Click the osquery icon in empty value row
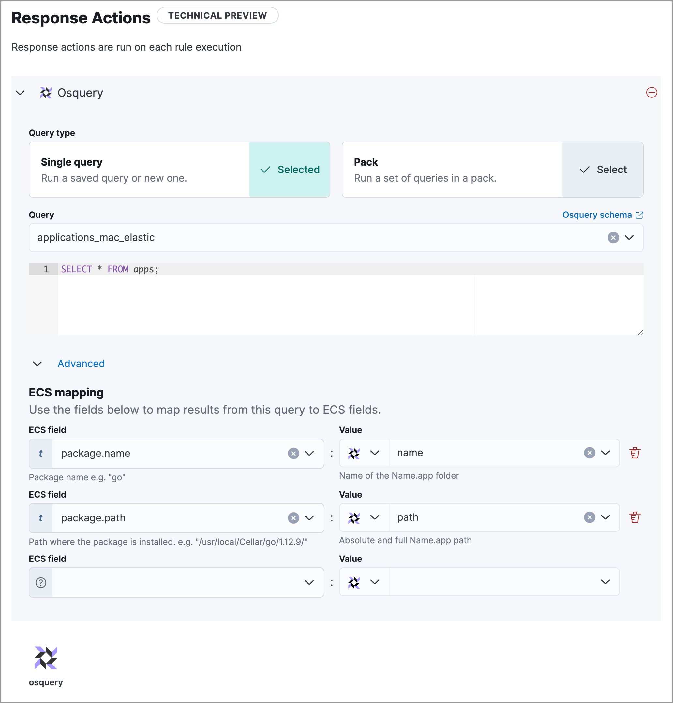Viewport: 673px width, 703px height. tap(354, 582)
